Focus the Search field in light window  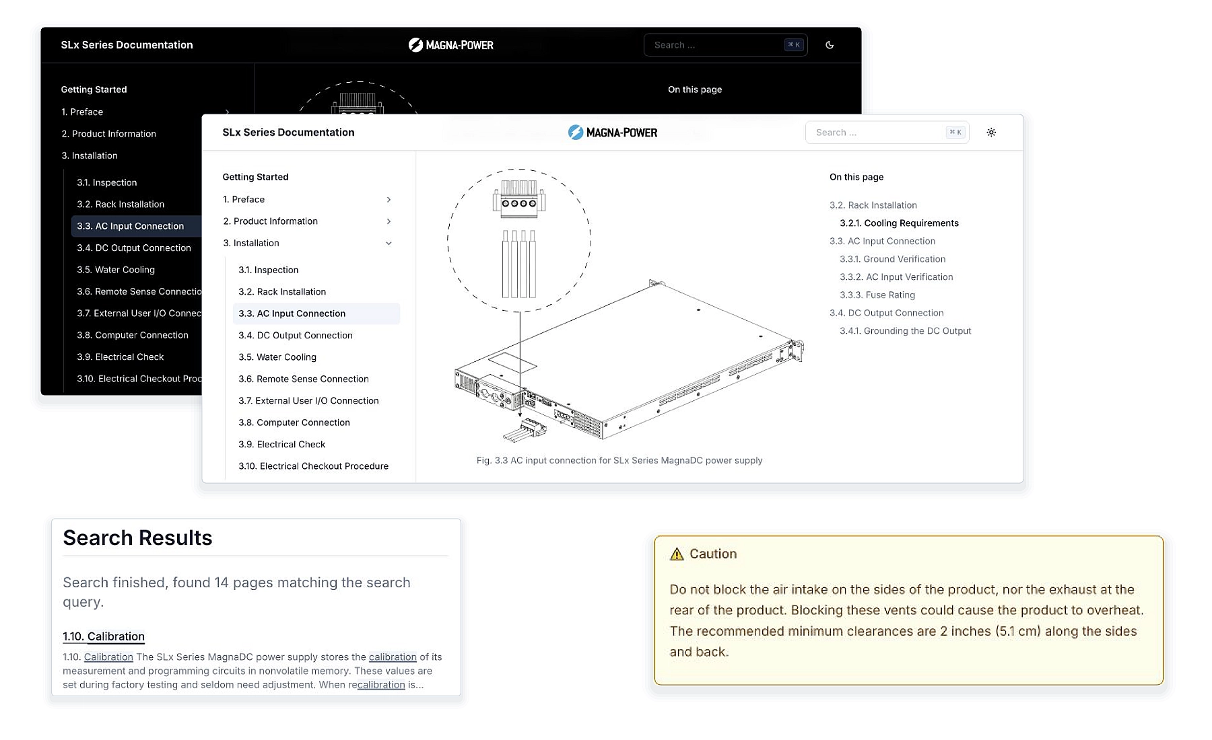click(887, 133)
